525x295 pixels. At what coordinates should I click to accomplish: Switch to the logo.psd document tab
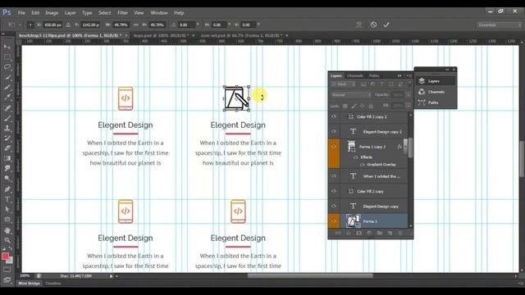pyautogui.click(x=162, y=35)
